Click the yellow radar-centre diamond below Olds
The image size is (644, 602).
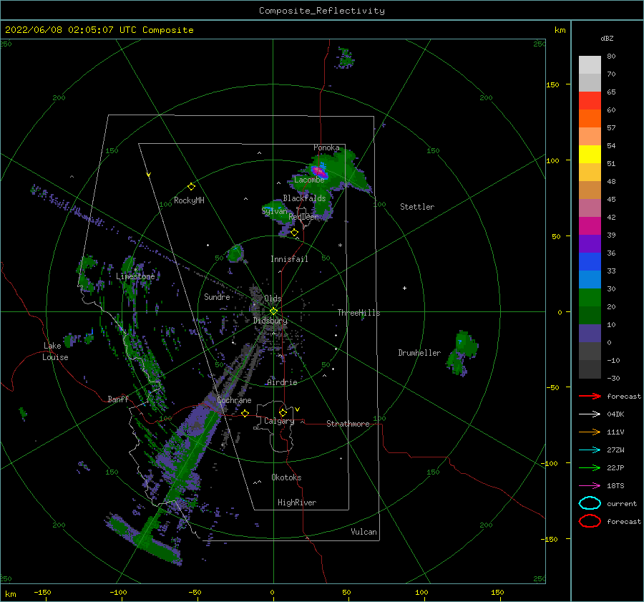[273, 311]
